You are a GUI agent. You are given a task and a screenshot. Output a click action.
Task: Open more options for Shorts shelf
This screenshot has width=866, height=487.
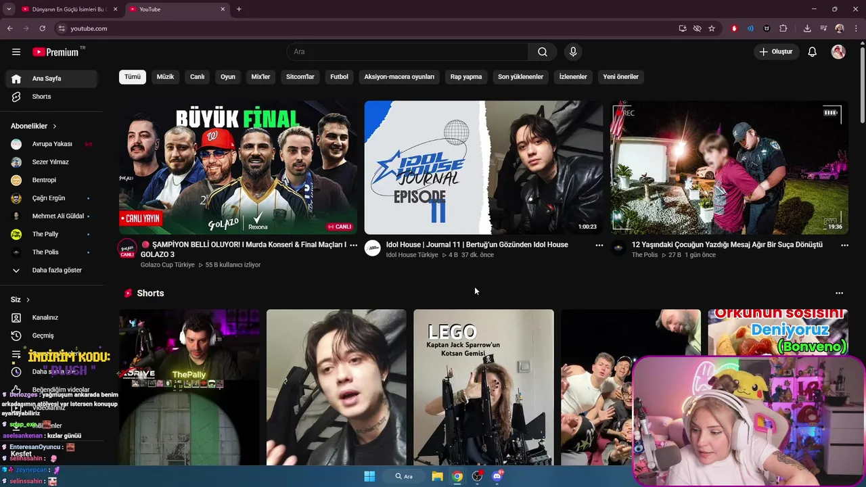tap(839, 293)
